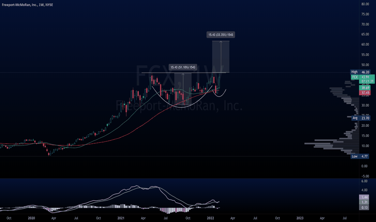Click the 20.00 price axis level

[365, 126]
